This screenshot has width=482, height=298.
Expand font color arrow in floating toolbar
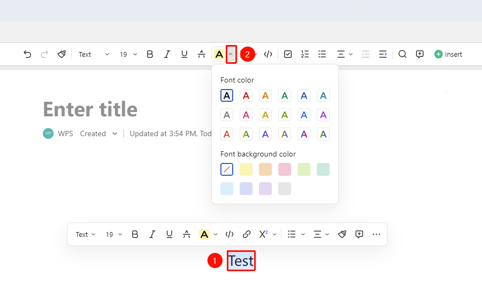[216, 234]
